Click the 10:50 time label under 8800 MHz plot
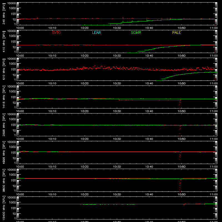 tap(181, 195)
